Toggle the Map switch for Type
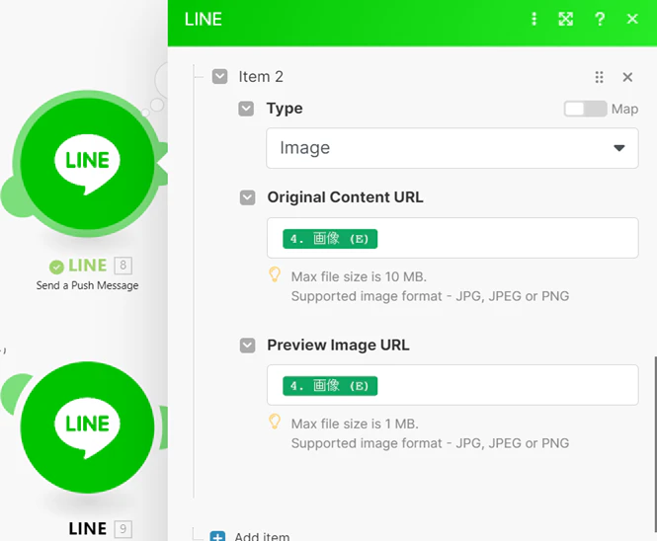This screenshot has width=657, height=541. tap(585, 109)
